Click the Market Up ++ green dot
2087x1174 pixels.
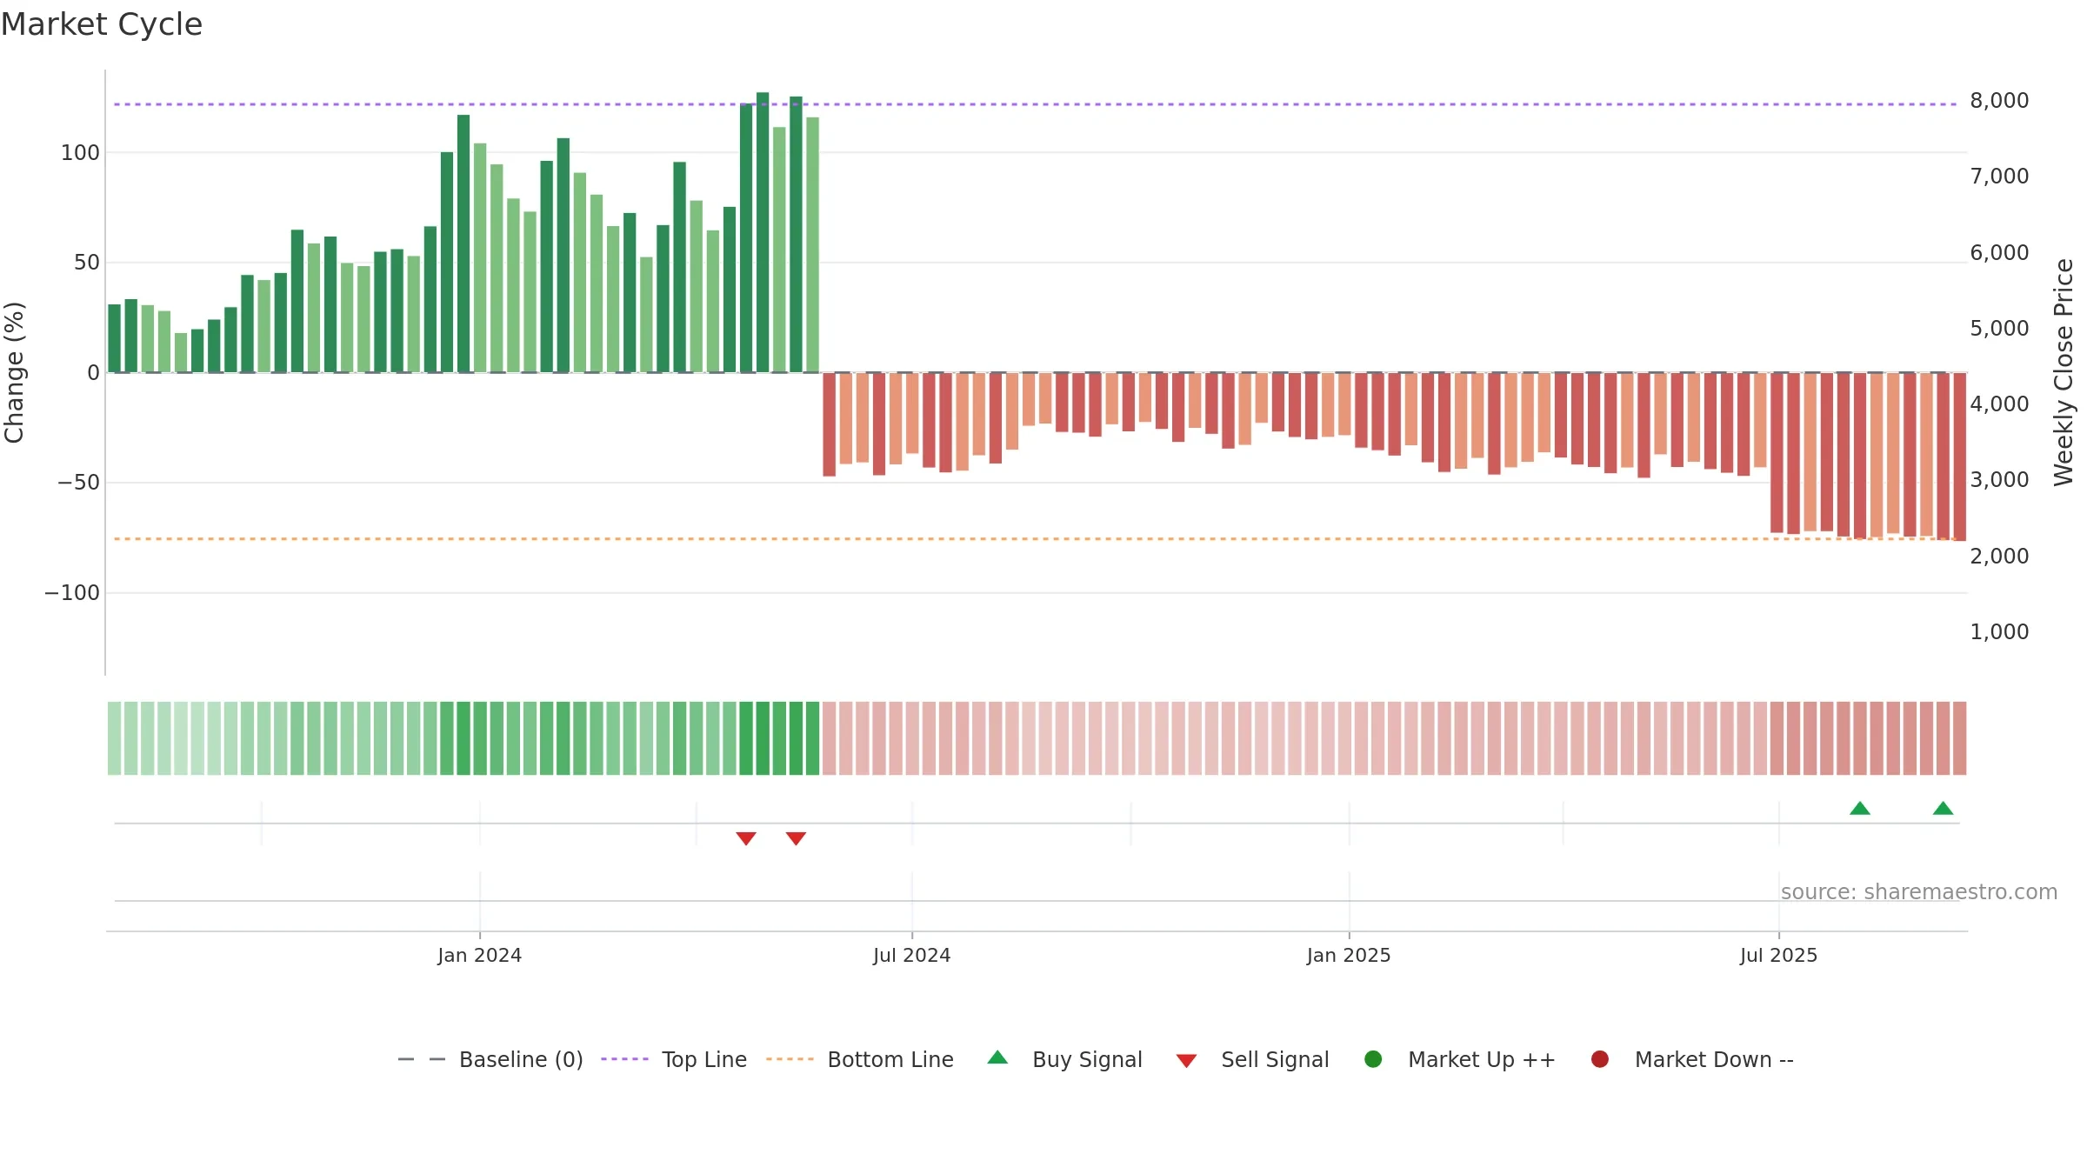coord(1373,1058)
